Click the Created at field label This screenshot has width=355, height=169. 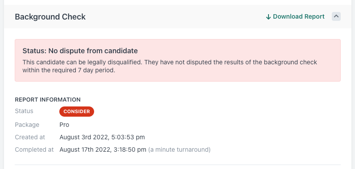click(x=30, y=137)
